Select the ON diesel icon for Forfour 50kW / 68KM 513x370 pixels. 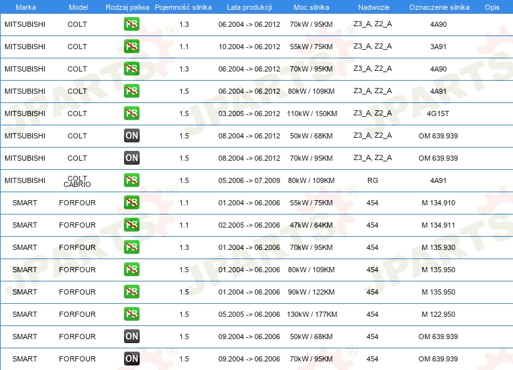(131, 337)
